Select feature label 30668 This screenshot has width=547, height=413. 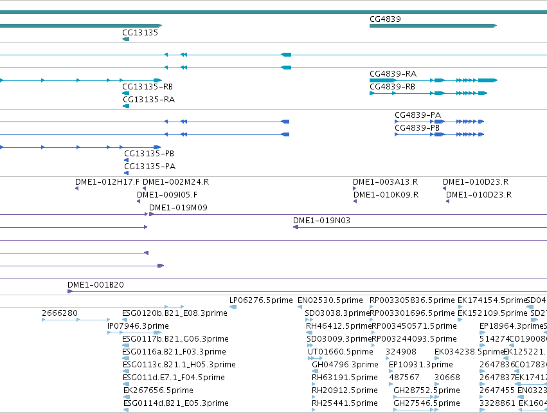(447, 378)
